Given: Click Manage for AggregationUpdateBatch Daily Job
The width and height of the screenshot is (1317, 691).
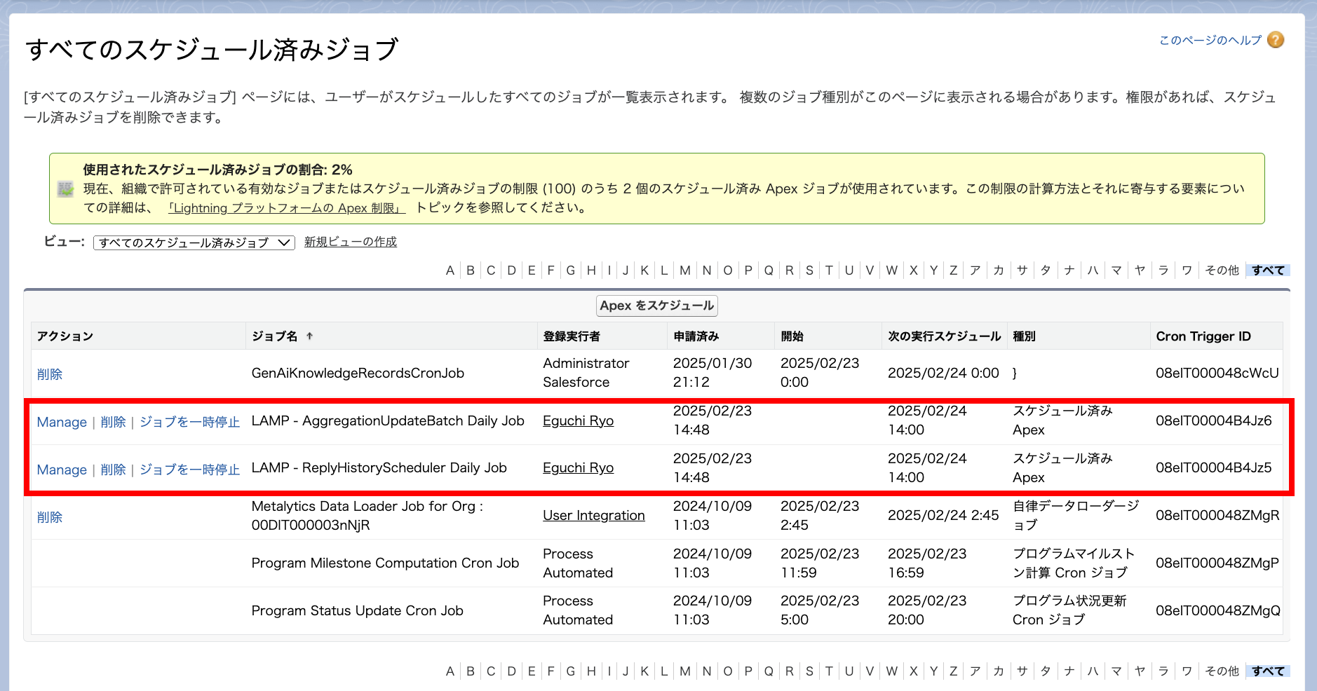Looking at the screenshot, I should coord(62,422).
